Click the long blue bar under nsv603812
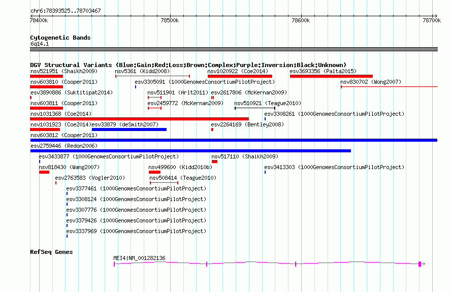Viewport: 452px width, 292px height. (234, 140)
